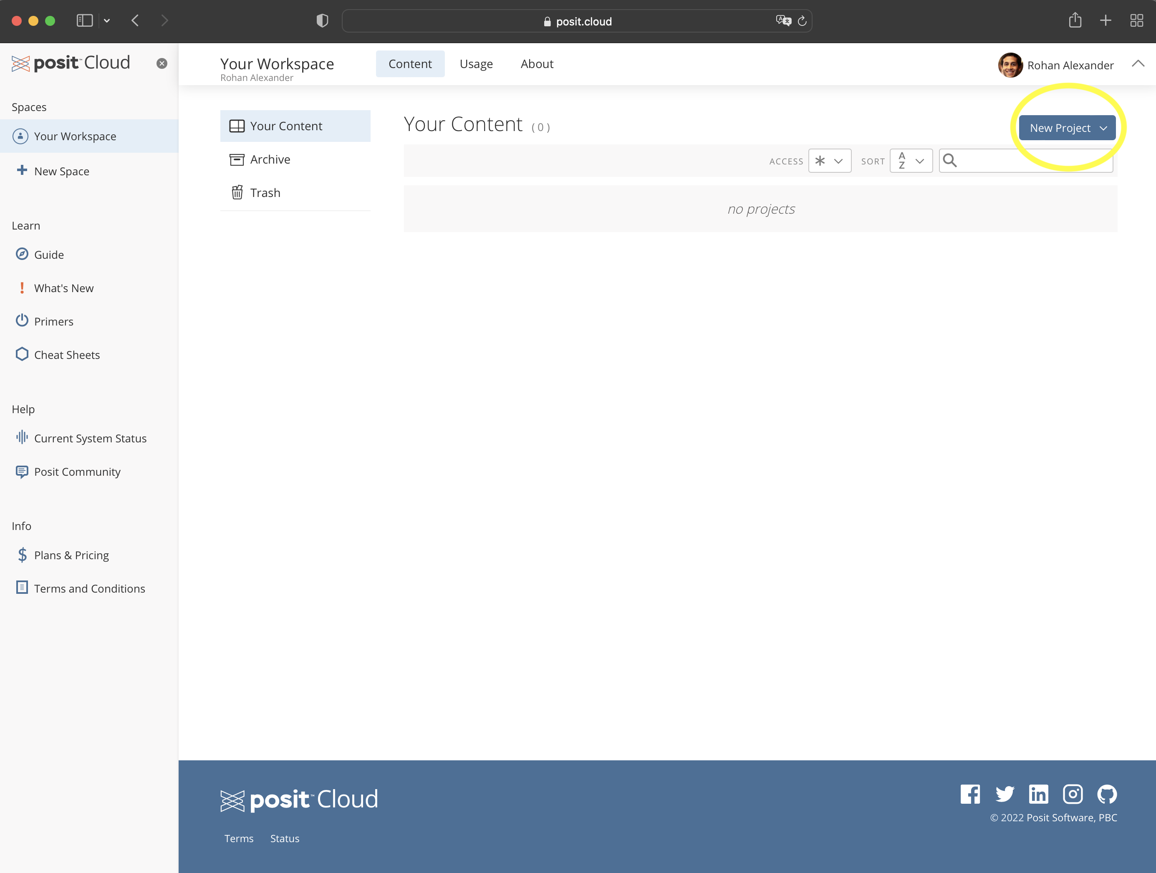Click the Facebook footer icon
The image size is (1156, 873).
pyautogui.click(x=970, y=794)
